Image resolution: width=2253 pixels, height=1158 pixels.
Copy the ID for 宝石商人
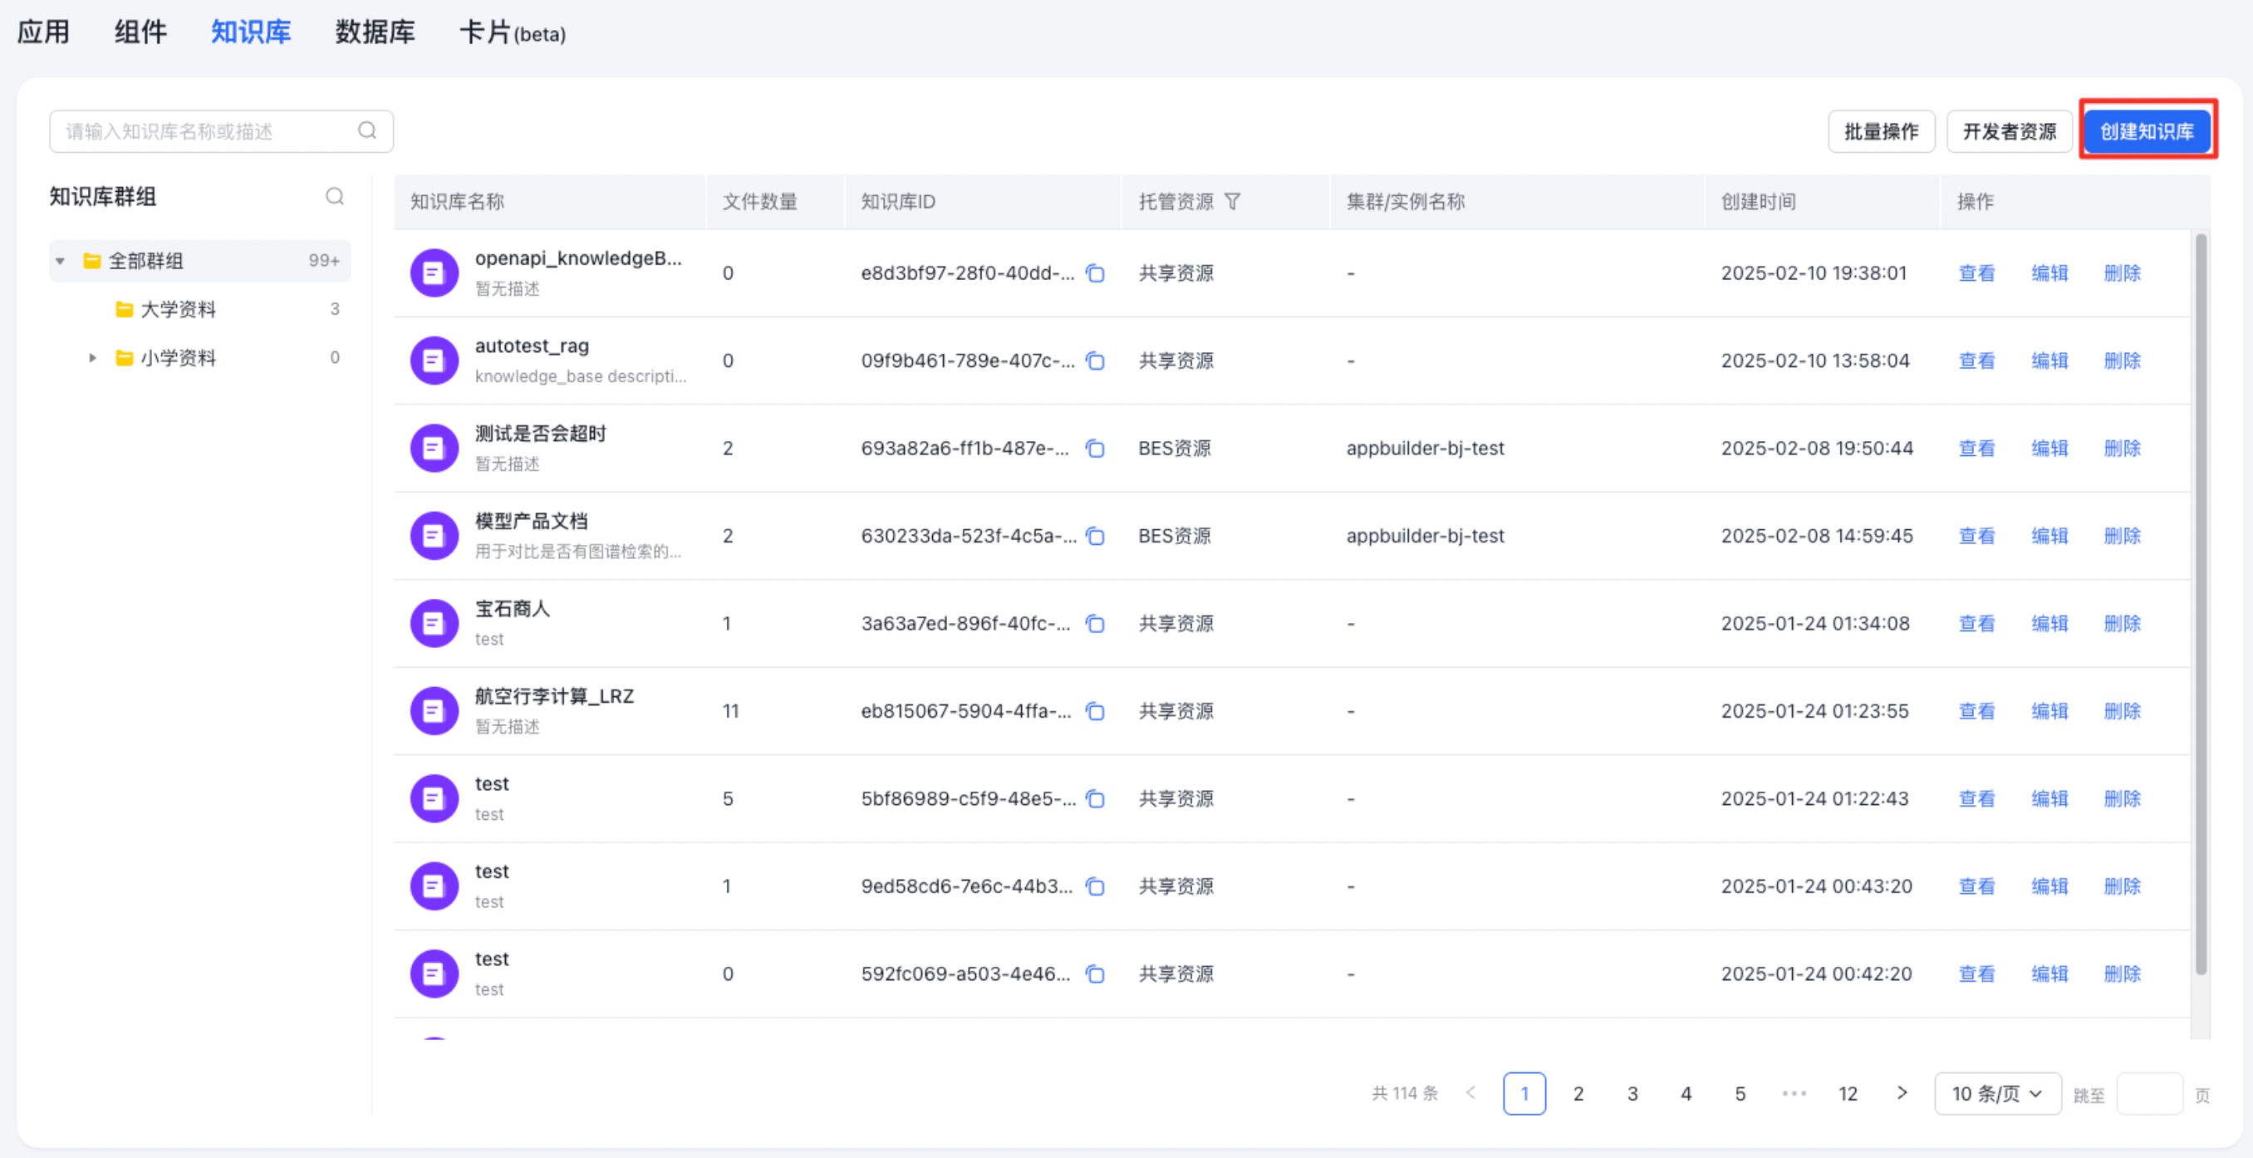[1095, 624]
